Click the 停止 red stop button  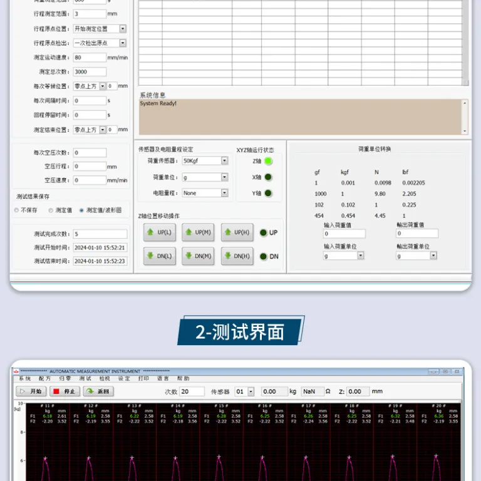pos(65,391)
